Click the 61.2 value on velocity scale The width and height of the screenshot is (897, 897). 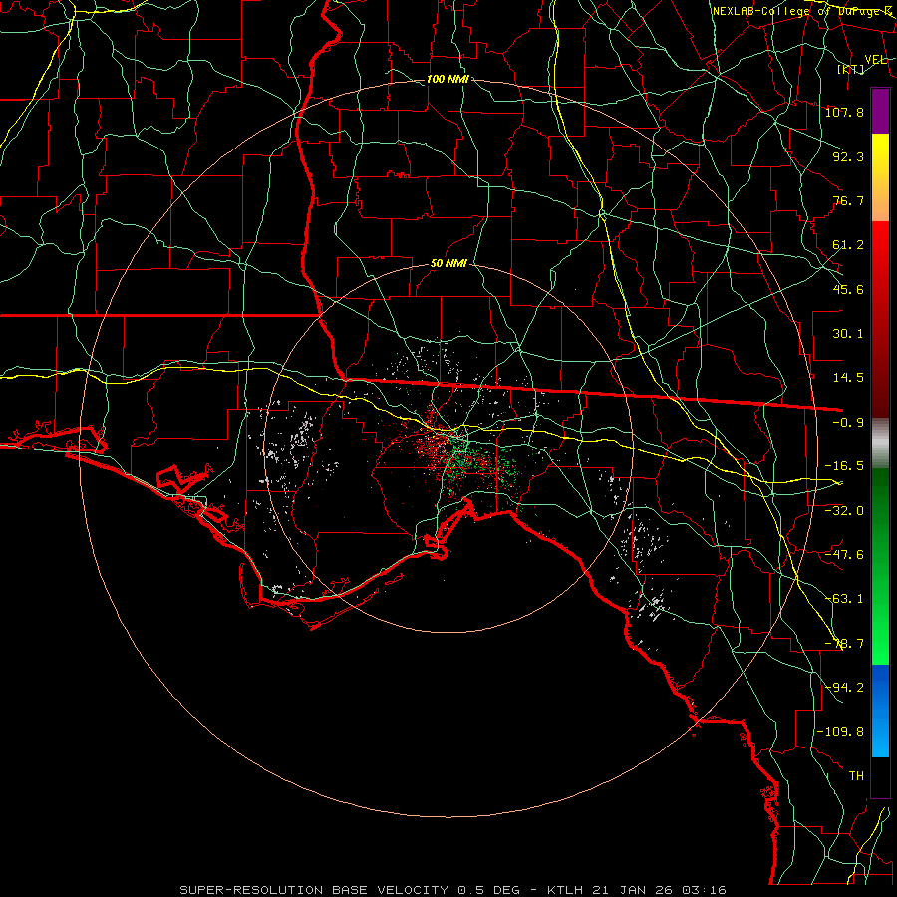coord(848,245)
